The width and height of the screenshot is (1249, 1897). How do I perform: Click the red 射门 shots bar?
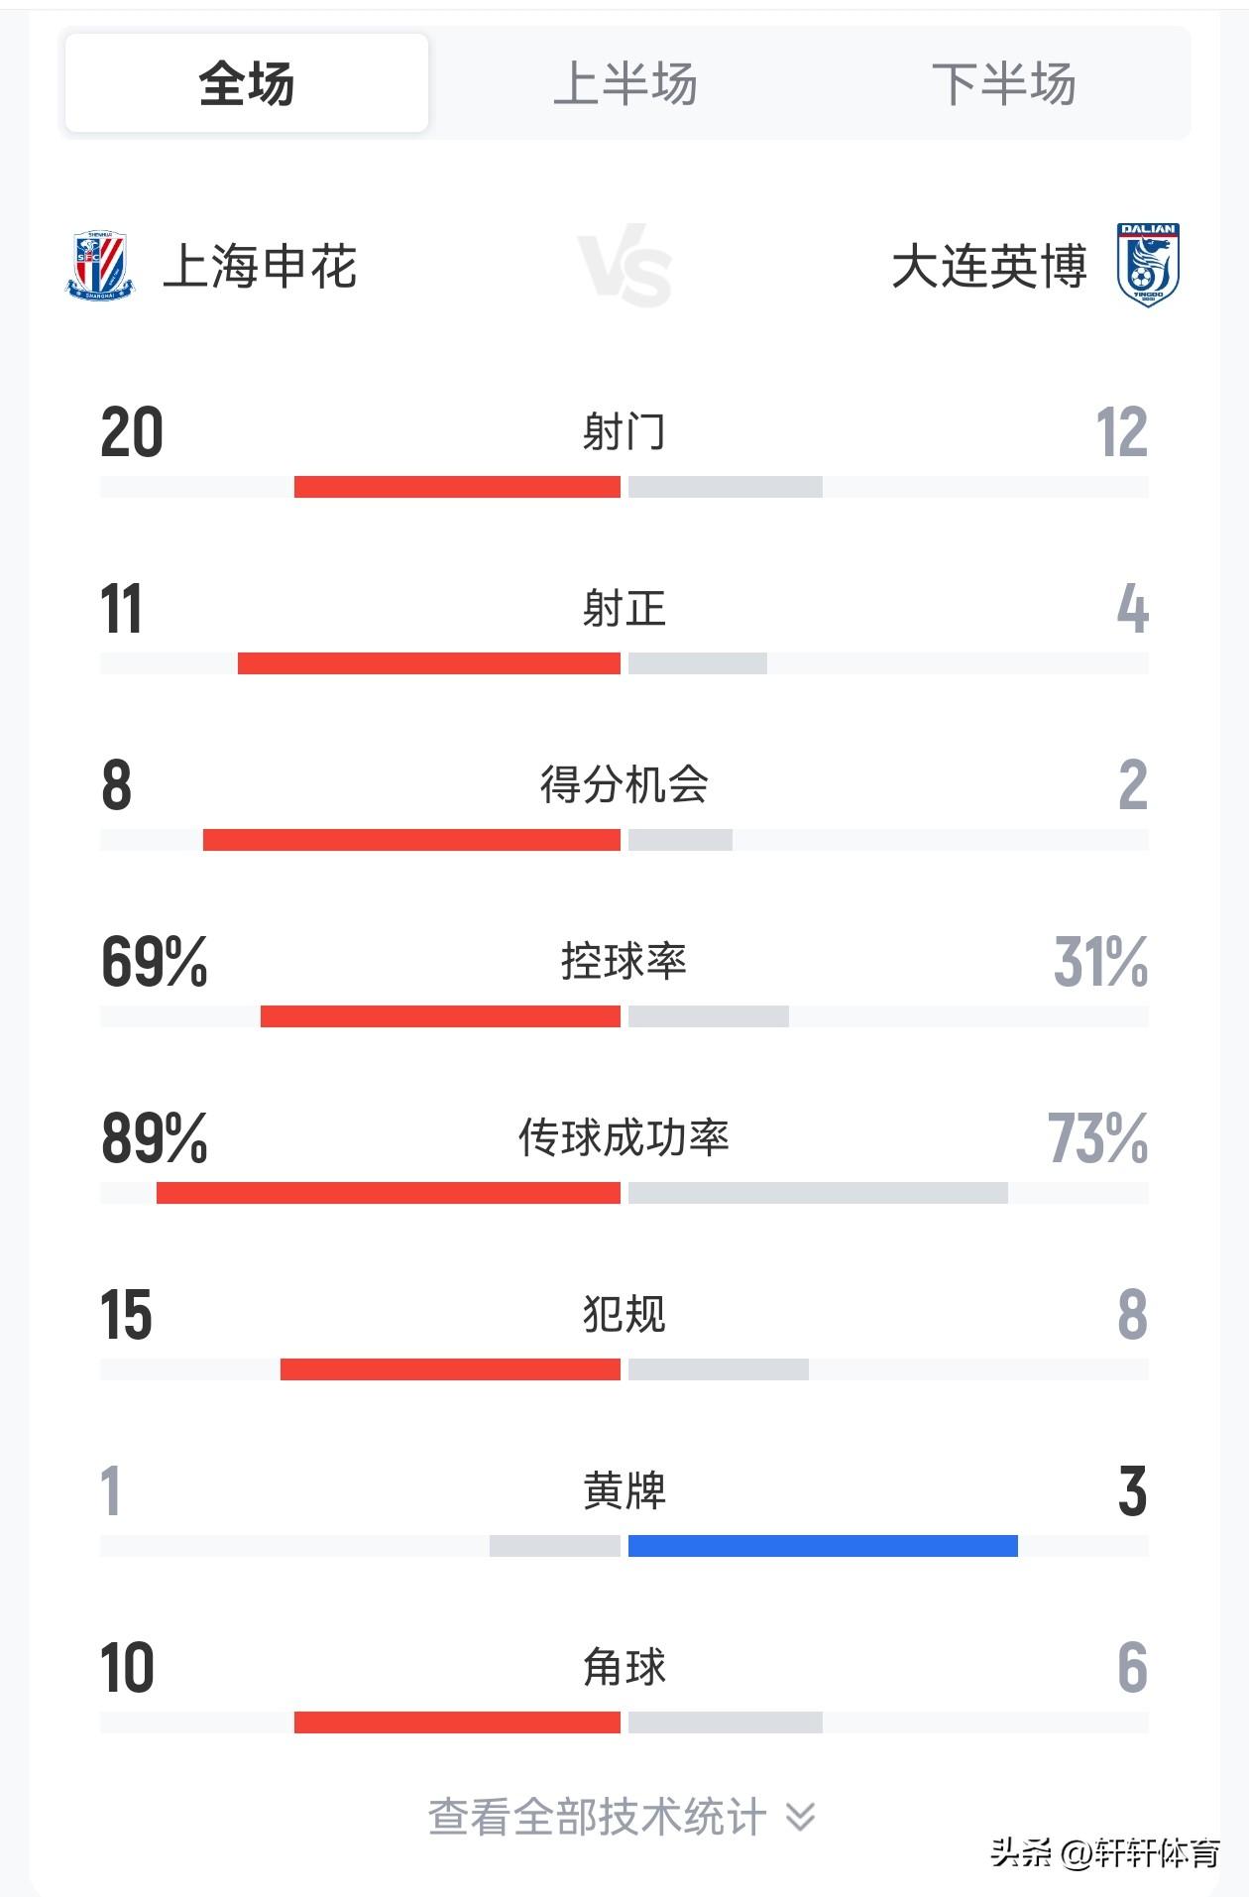pos(457,487)
